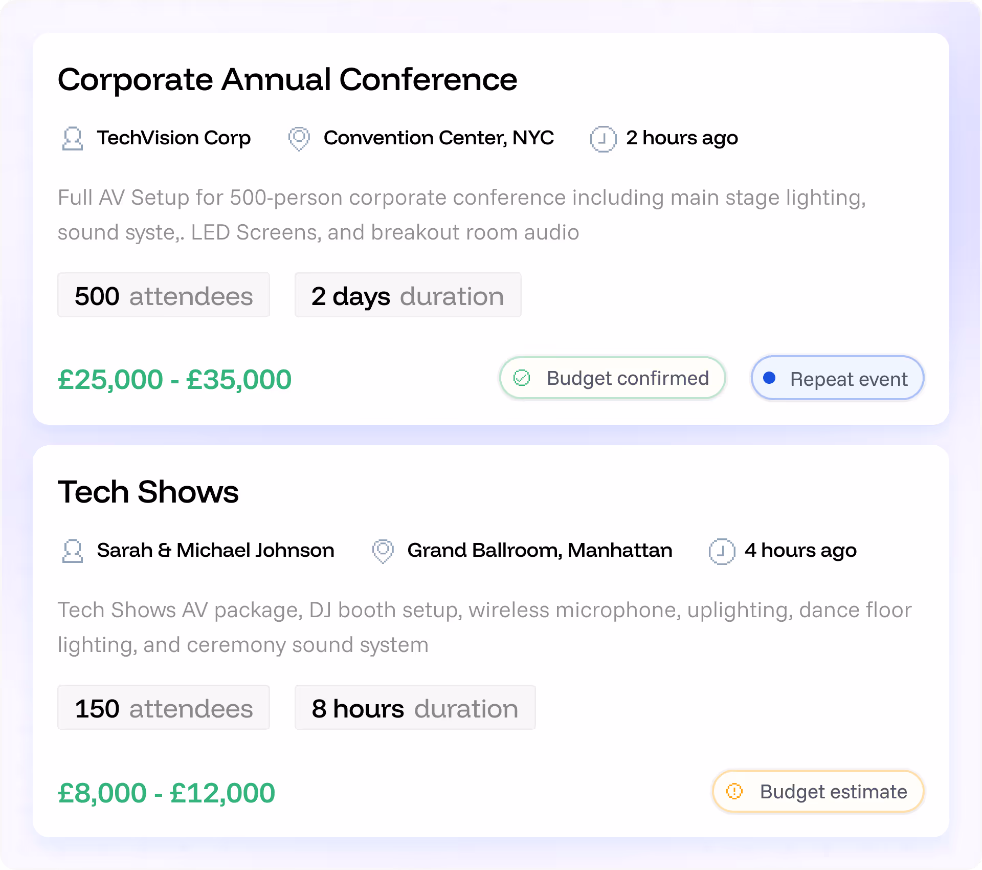The width and height of the screenshot is (982, 870).
Task: Select the Repeat event badge
Action: [x=837, y=378]
